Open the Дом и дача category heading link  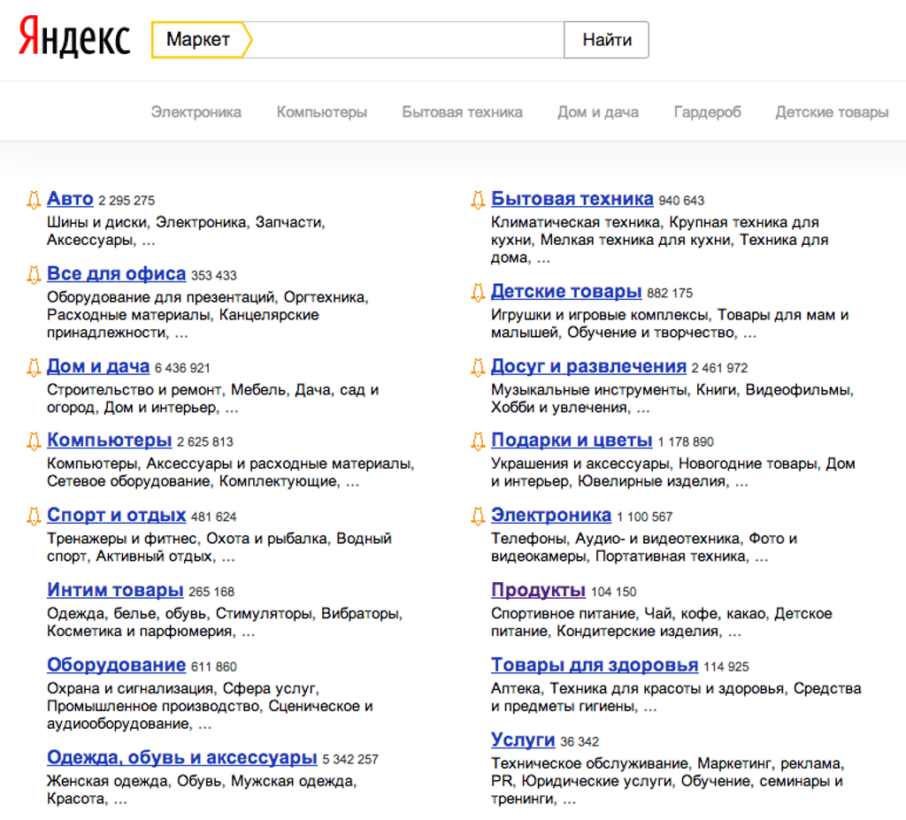[98, 366]
